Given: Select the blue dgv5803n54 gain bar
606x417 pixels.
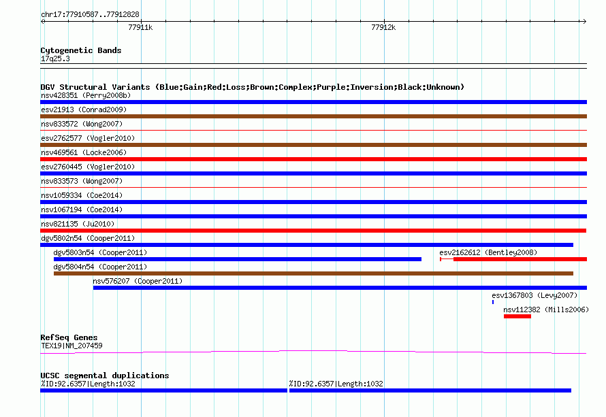Looking at the screenshot, I should 238,259.
